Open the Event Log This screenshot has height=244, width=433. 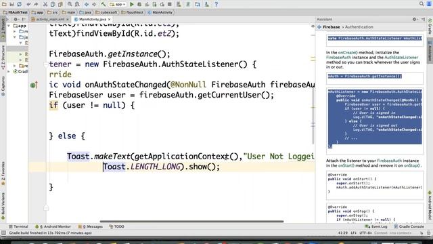tap(376, 226)
